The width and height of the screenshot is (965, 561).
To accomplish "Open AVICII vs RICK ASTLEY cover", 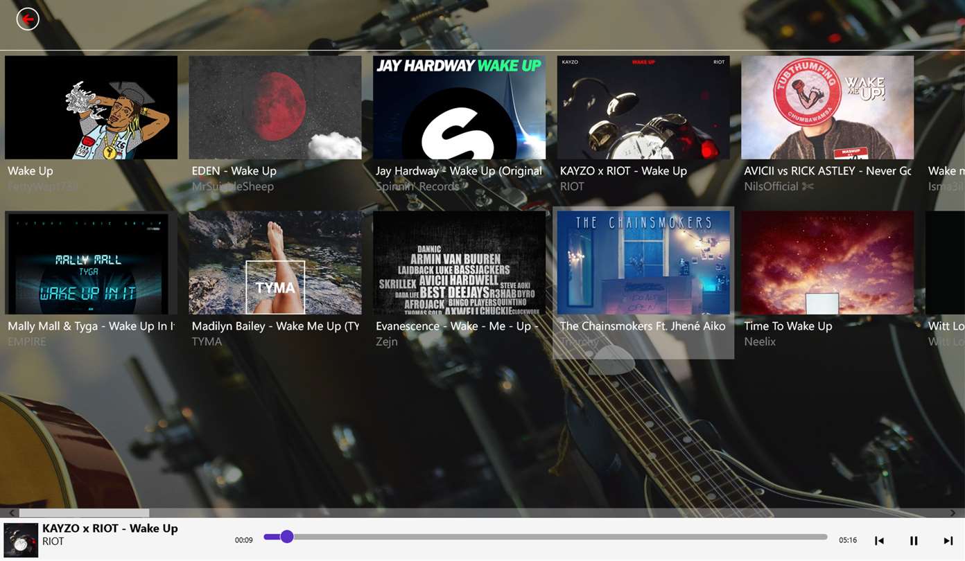I will (x=827, y=107).
